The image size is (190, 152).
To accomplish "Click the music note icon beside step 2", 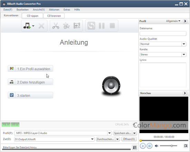I will point(12,82).
